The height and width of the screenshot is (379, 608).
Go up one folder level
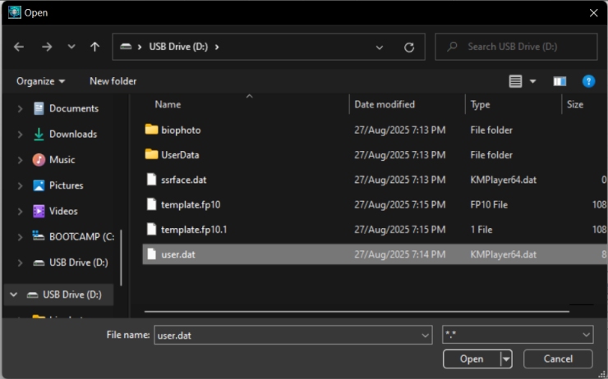[94, 47]
